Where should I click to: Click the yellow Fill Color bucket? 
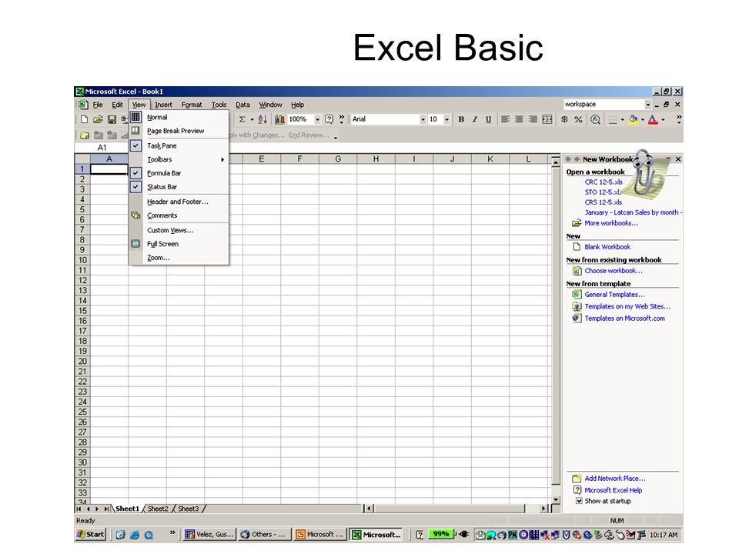point(633,120)
